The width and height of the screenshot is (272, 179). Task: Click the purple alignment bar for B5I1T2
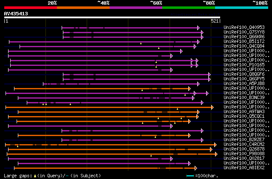[103, 42]
